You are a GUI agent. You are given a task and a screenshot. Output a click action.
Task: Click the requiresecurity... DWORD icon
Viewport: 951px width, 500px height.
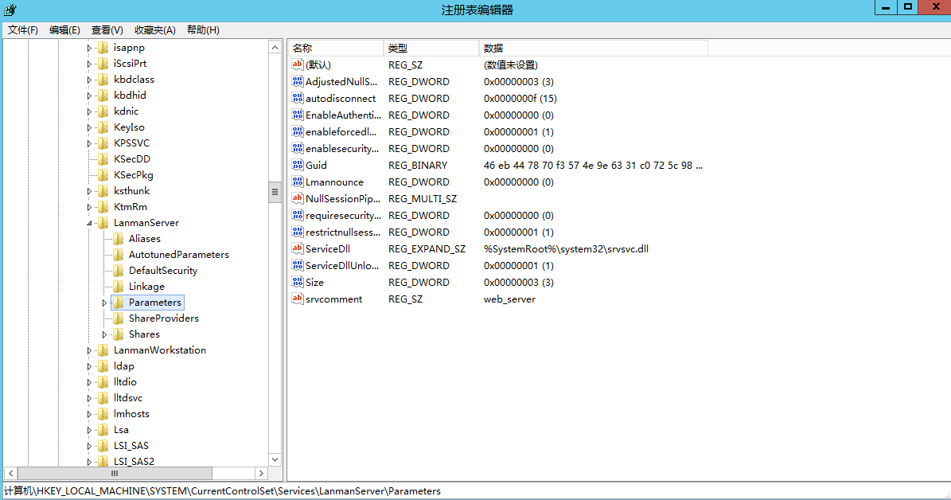[x=297, y=215]
